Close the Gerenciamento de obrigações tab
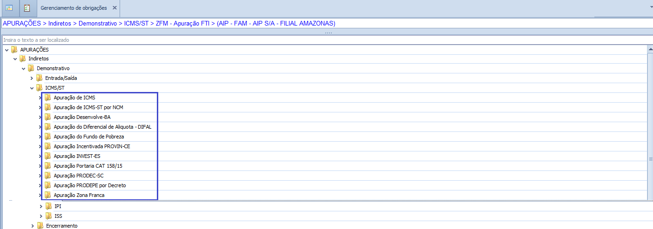Viewport: 653px width, 229px height. 114,8
